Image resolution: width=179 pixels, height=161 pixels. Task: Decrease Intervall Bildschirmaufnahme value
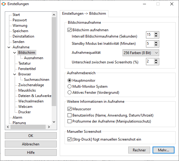tap(156, 36)
